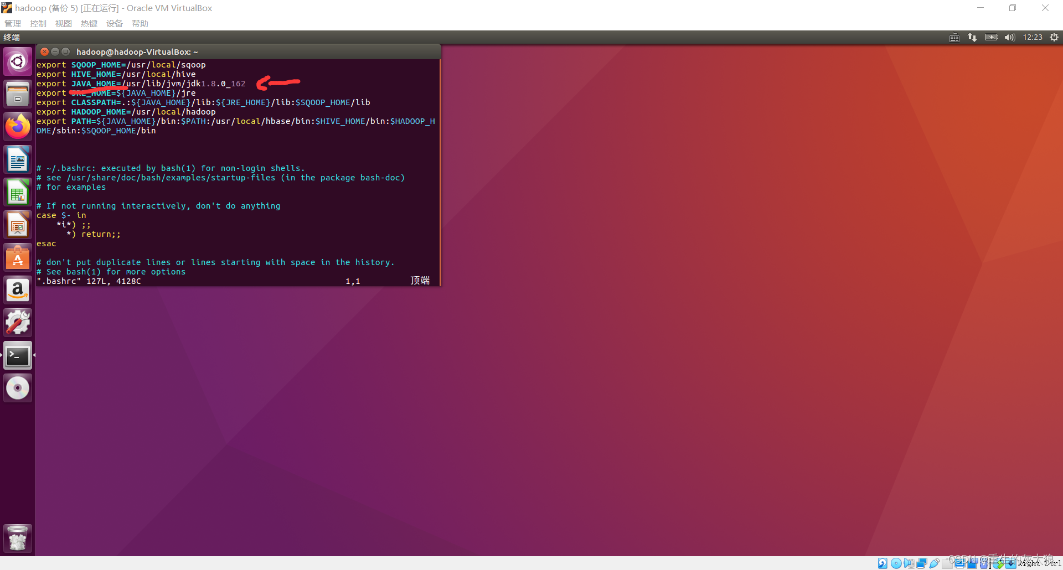The image size is (1063, 570).
Task: Toggle the network status icon in VirtualBox
Action: click(921, 563)
